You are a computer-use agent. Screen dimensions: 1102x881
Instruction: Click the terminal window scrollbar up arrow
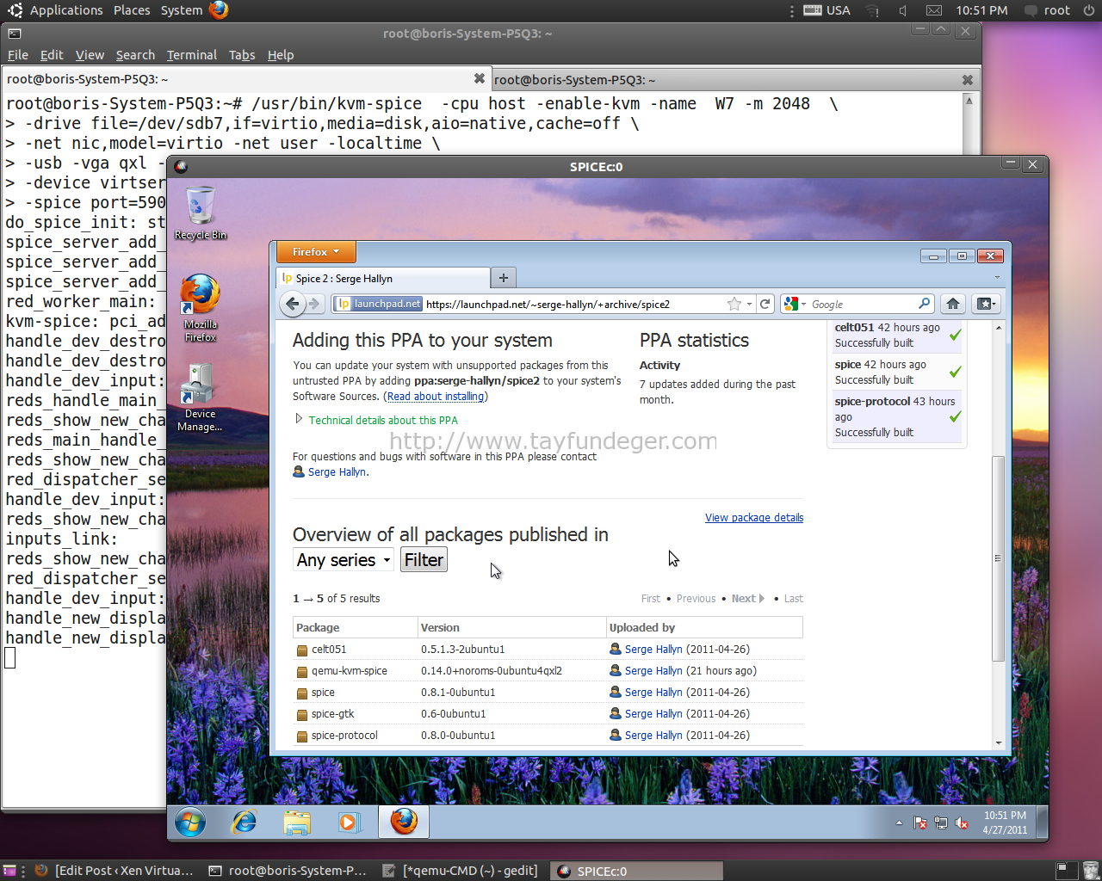coord(969,101)
